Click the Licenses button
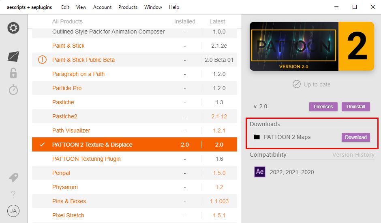Screen dimensions: 381x223 coord(323,107)
